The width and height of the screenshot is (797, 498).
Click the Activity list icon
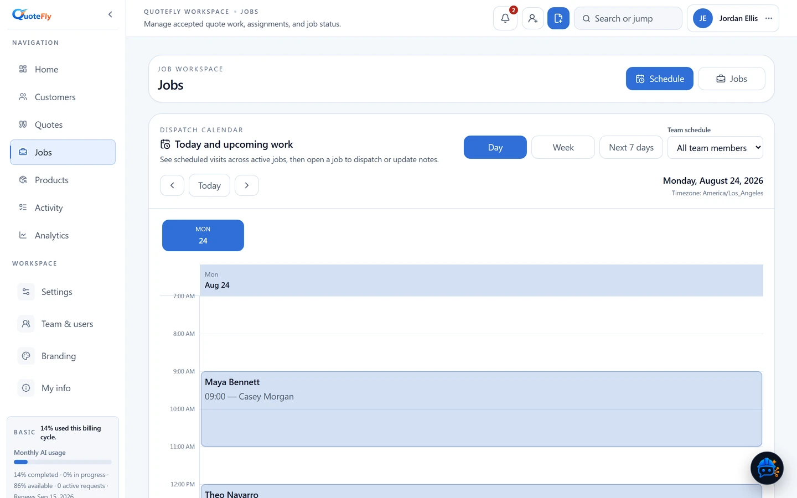(23, 207)
